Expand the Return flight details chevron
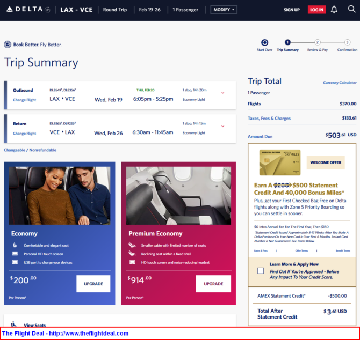This screenshot has width=360, height=340. pyautogui.click(x=222, y=126)
